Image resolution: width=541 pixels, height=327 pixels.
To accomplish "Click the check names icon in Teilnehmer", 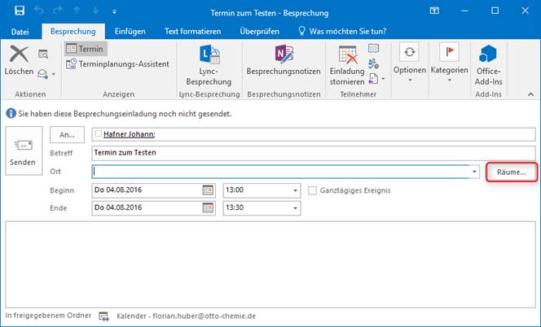I will coord(373,63).
